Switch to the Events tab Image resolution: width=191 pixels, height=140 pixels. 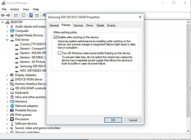coord(111,25)
